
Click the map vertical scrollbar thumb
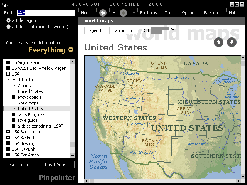tap(243, 63)
